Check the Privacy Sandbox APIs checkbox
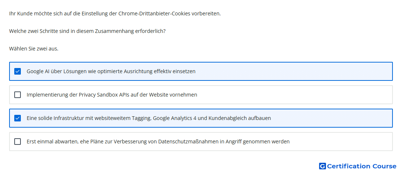 click(x=18, y=95)
